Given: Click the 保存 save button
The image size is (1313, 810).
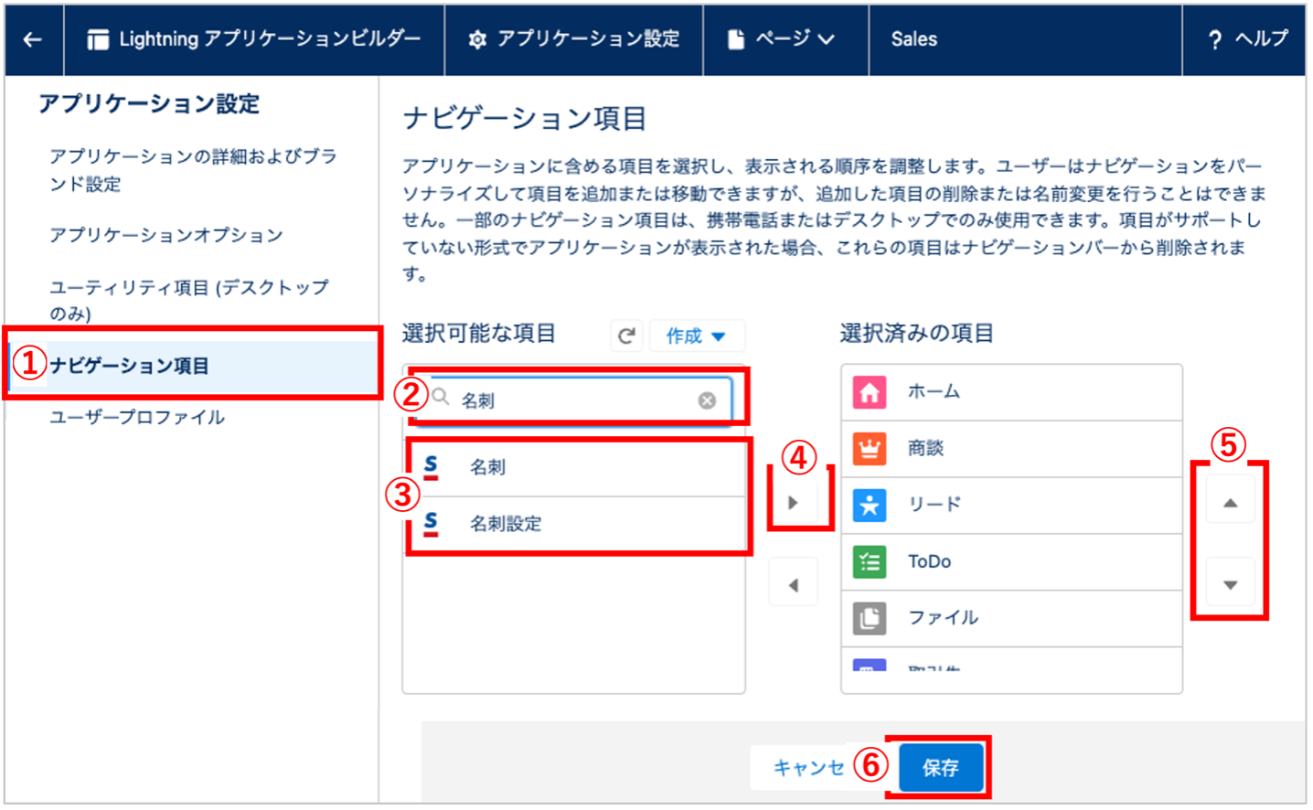Looking at the screenshot, I should tap(940, 767).
